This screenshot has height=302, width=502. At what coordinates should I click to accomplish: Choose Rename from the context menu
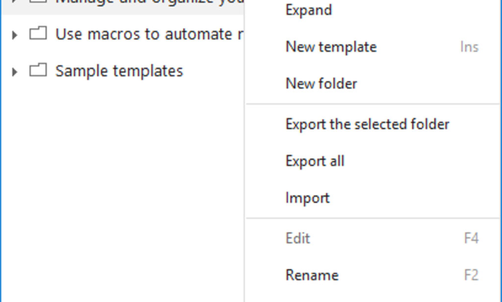(x=311, y=275)
